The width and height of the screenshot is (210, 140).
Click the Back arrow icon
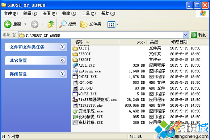(8, 24)
